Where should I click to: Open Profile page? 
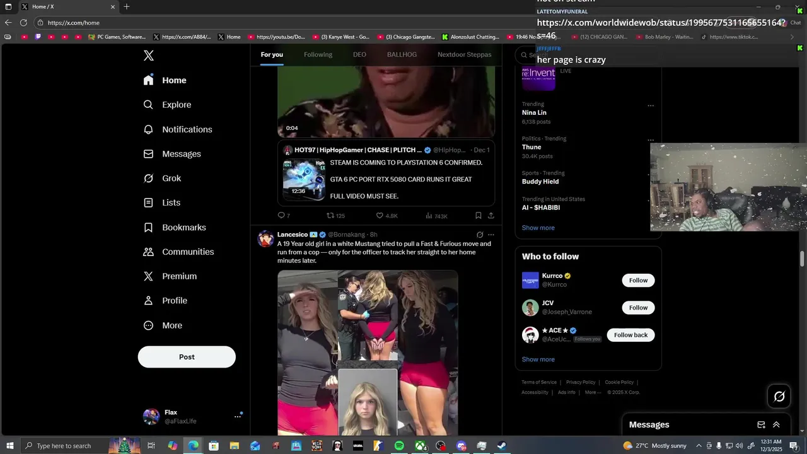point(165,301)
